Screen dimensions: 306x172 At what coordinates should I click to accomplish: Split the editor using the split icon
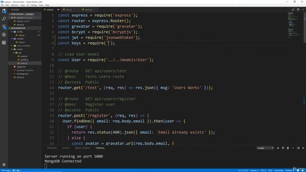point(298,10)
